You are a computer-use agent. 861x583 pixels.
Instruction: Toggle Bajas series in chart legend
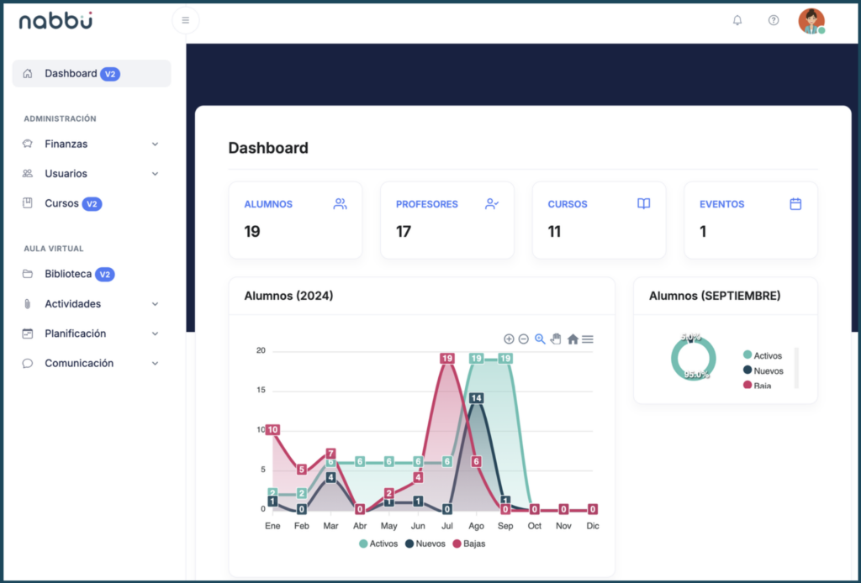point(469,544)
